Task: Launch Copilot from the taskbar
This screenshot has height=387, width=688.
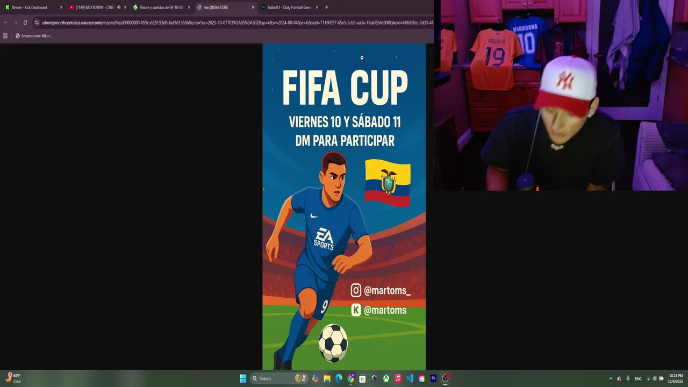Action: (x=315, y=378)
